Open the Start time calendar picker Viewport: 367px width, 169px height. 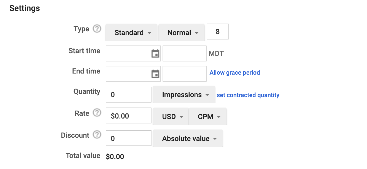(156, 53)
